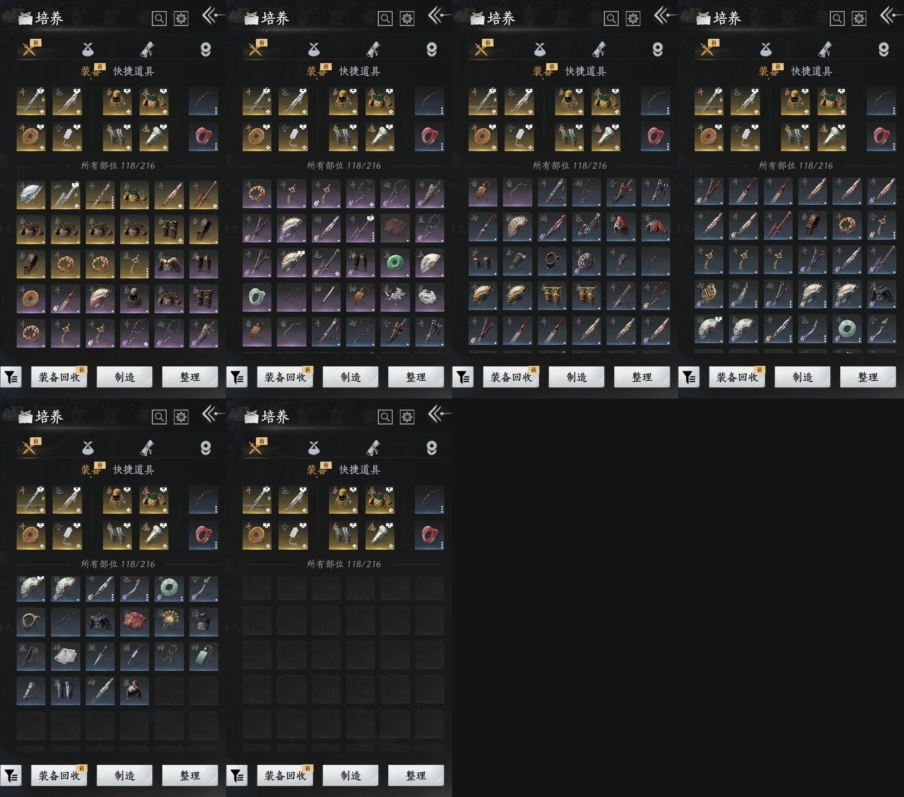Select the silver dragon ornament item

click(395, 297)
